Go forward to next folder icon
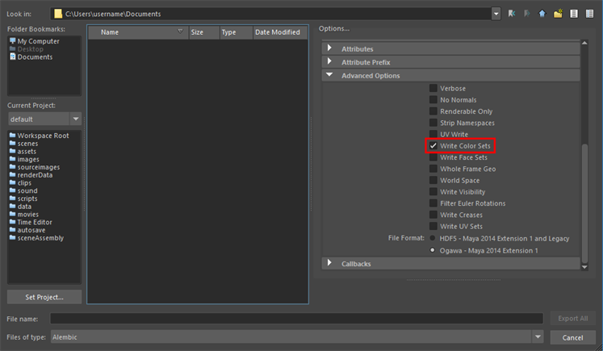Screen dimensions: 603x351 coord(527,14)
